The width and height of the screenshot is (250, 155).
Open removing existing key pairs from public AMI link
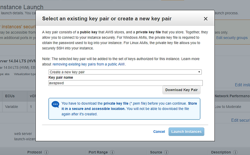click(89, 64)
